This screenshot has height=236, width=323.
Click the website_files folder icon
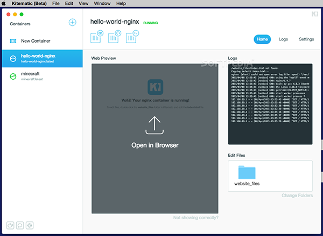(x=247, y=172)
